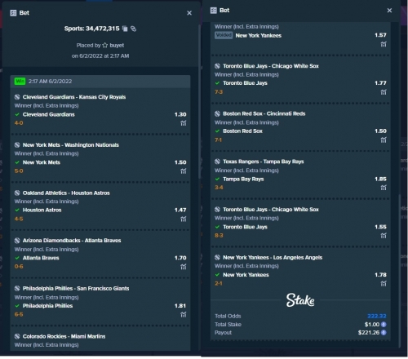
Task: Open Philadelphia Phillies - San Francisco Giants match
Action: click(x=76, y=288)
